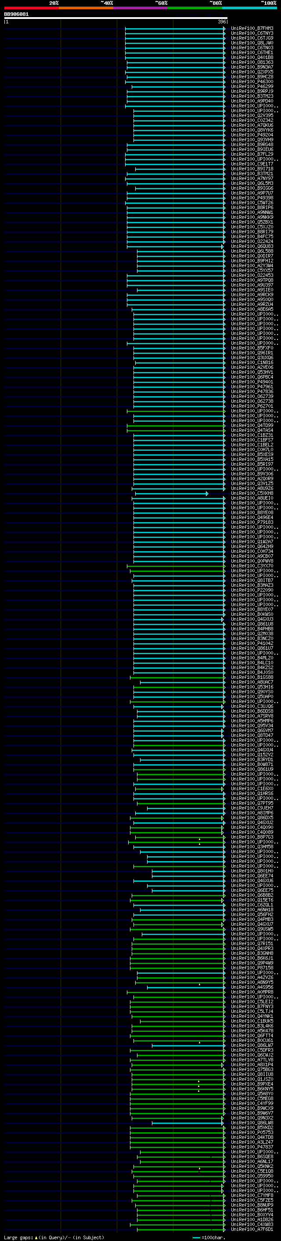Open hit UniRef100_Q401B8
Image resolution: width=281 pixels, height=1241 pixels.
coord(252,57)
